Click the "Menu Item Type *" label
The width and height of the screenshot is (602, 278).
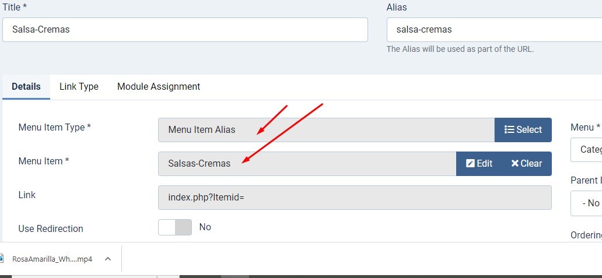click(x=55, y=128)
